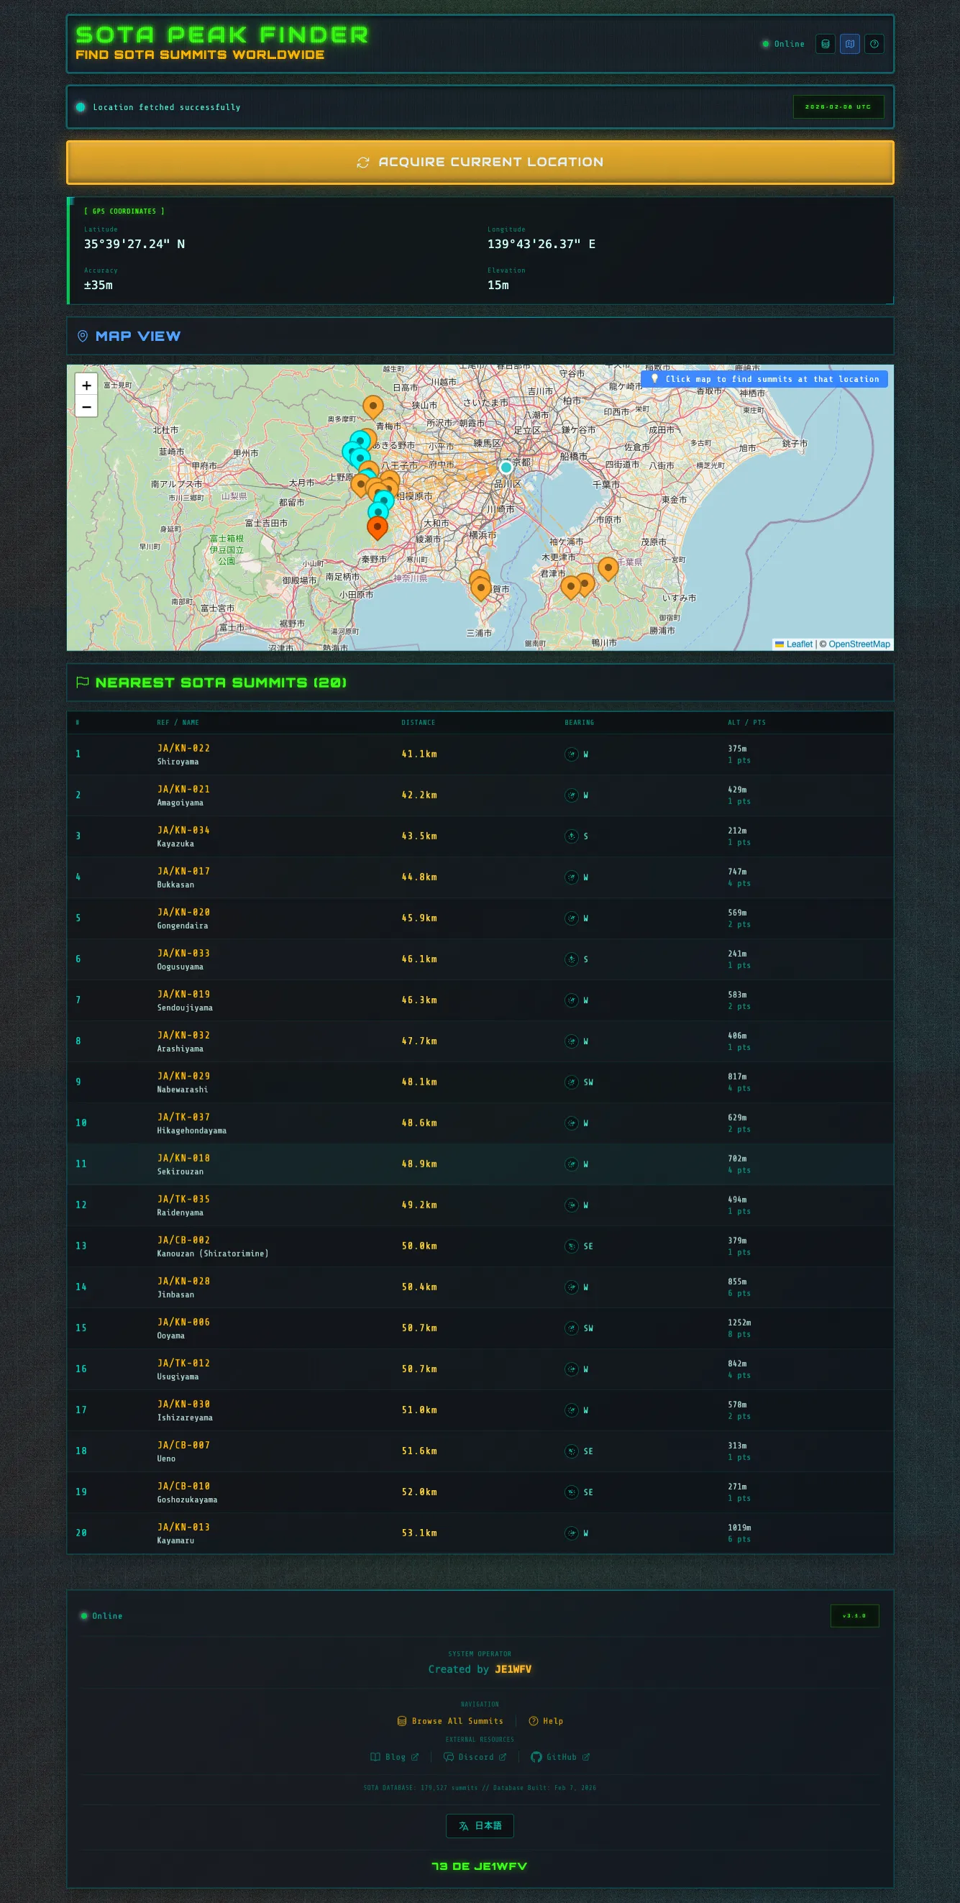
Task: Select the red summit marker on map
Action: point(378,527)
